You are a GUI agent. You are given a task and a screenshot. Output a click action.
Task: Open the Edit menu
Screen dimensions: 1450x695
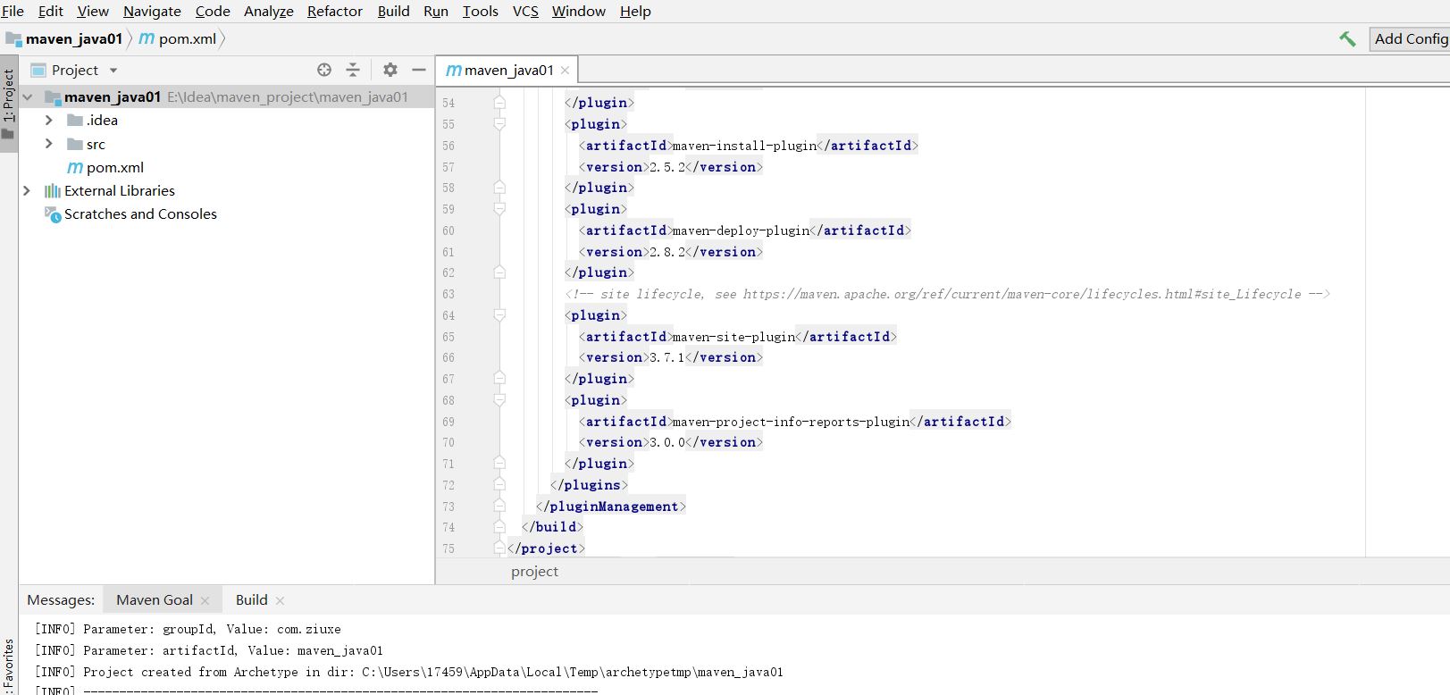coord(50,11)
